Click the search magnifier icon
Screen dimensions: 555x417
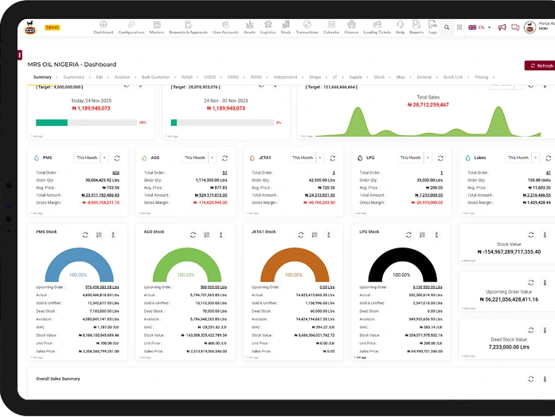point(447,28)
